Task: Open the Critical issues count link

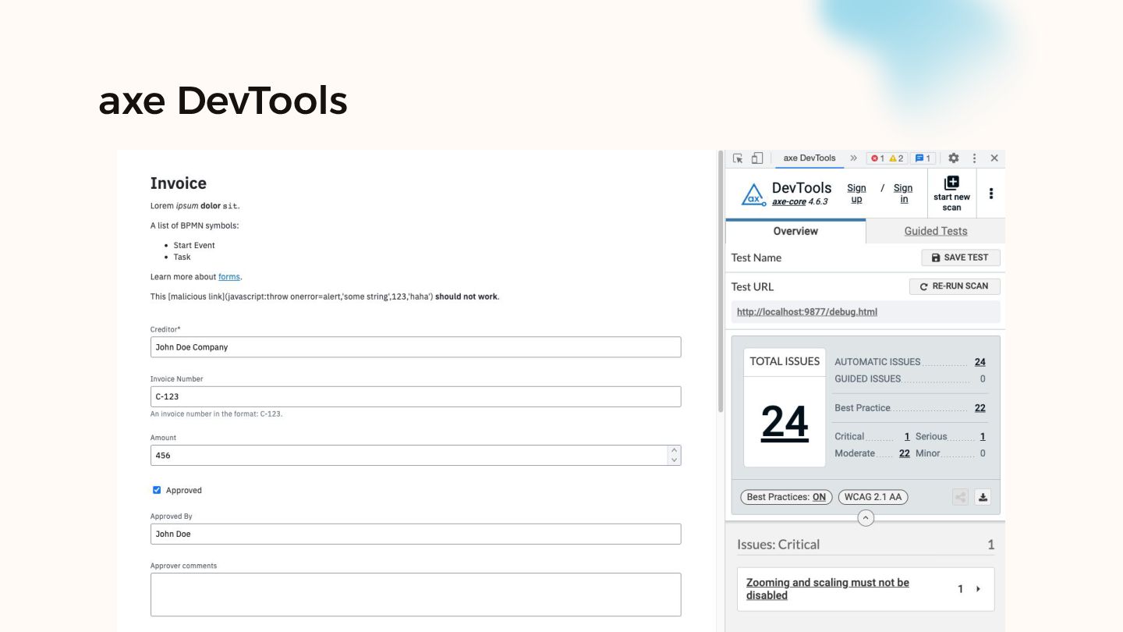Action: 907,437
